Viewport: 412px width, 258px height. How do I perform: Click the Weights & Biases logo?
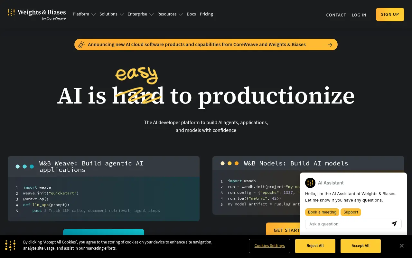[37, 14]
